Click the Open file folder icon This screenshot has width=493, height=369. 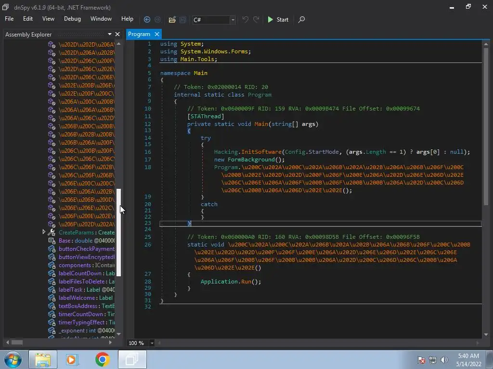pyautogui.click(x=172, y=20)
